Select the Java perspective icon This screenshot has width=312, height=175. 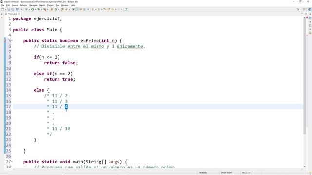(310, 9)
